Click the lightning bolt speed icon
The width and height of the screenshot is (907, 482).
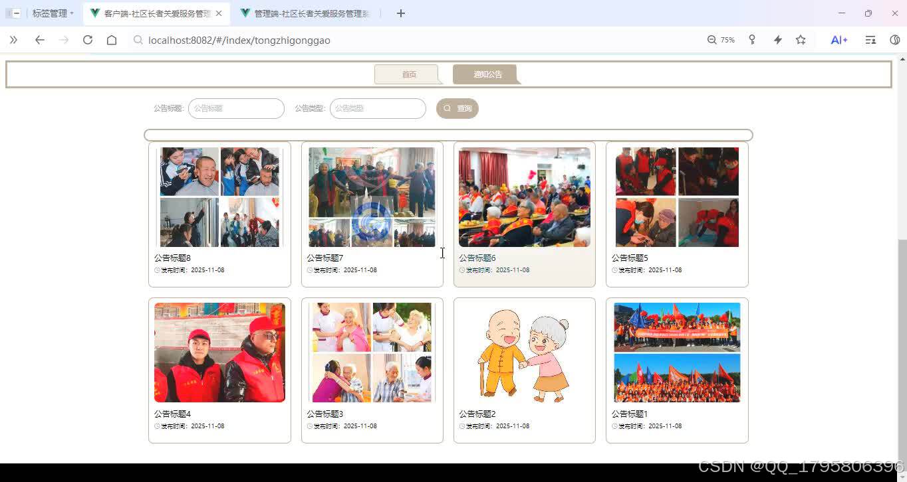click(x=777, y=40)
